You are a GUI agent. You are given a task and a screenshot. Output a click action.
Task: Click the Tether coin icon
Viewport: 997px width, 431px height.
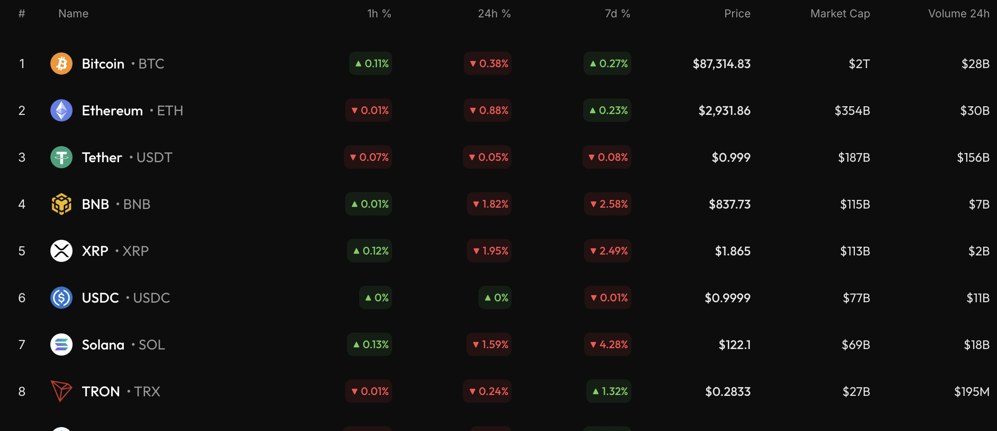coord(61,157)
